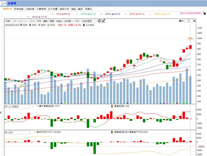Click the 量 12,446 volume value
Image resolution: width=207 pixels, height=156 pixels.
88,25
